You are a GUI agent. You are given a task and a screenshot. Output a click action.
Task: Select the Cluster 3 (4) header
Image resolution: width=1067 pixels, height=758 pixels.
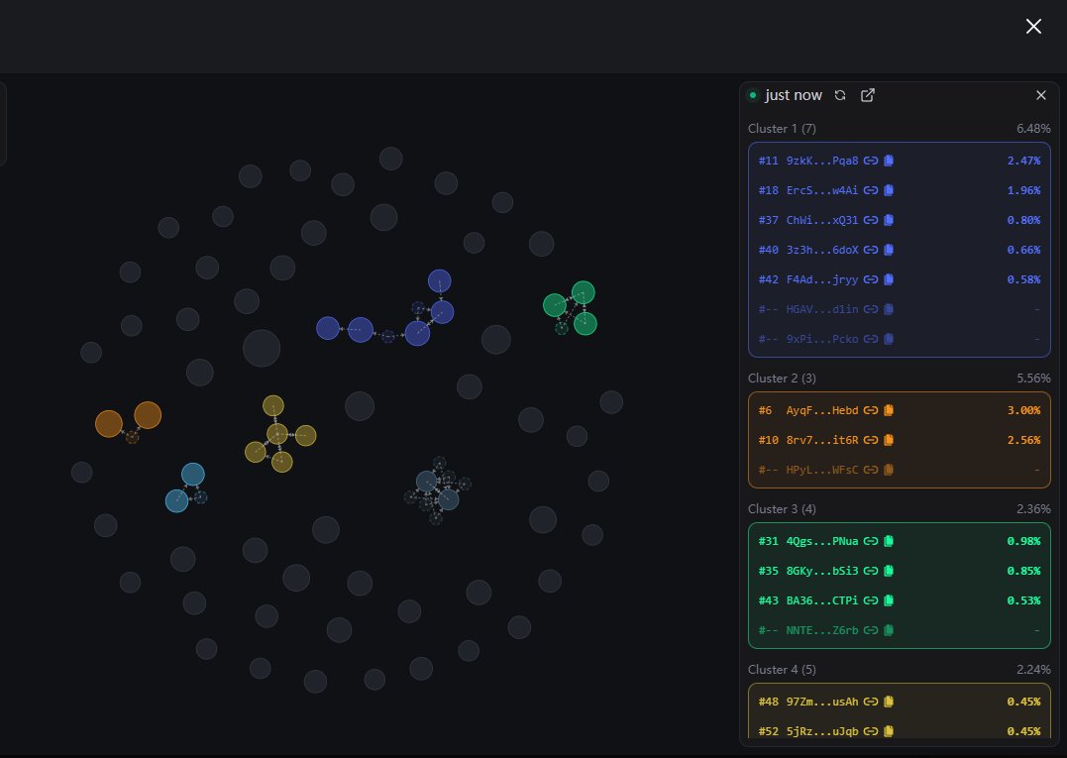pyautogui.click(x=782, y=509)
